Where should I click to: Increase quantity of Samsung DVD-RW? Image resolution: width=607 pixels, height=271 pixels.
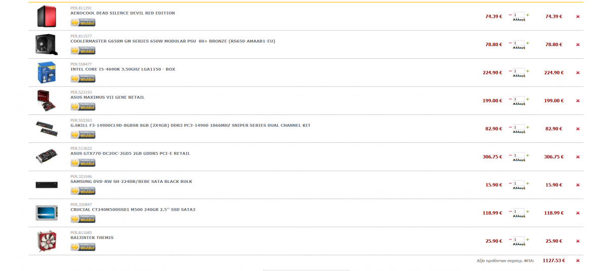click(x=528, y=183)
